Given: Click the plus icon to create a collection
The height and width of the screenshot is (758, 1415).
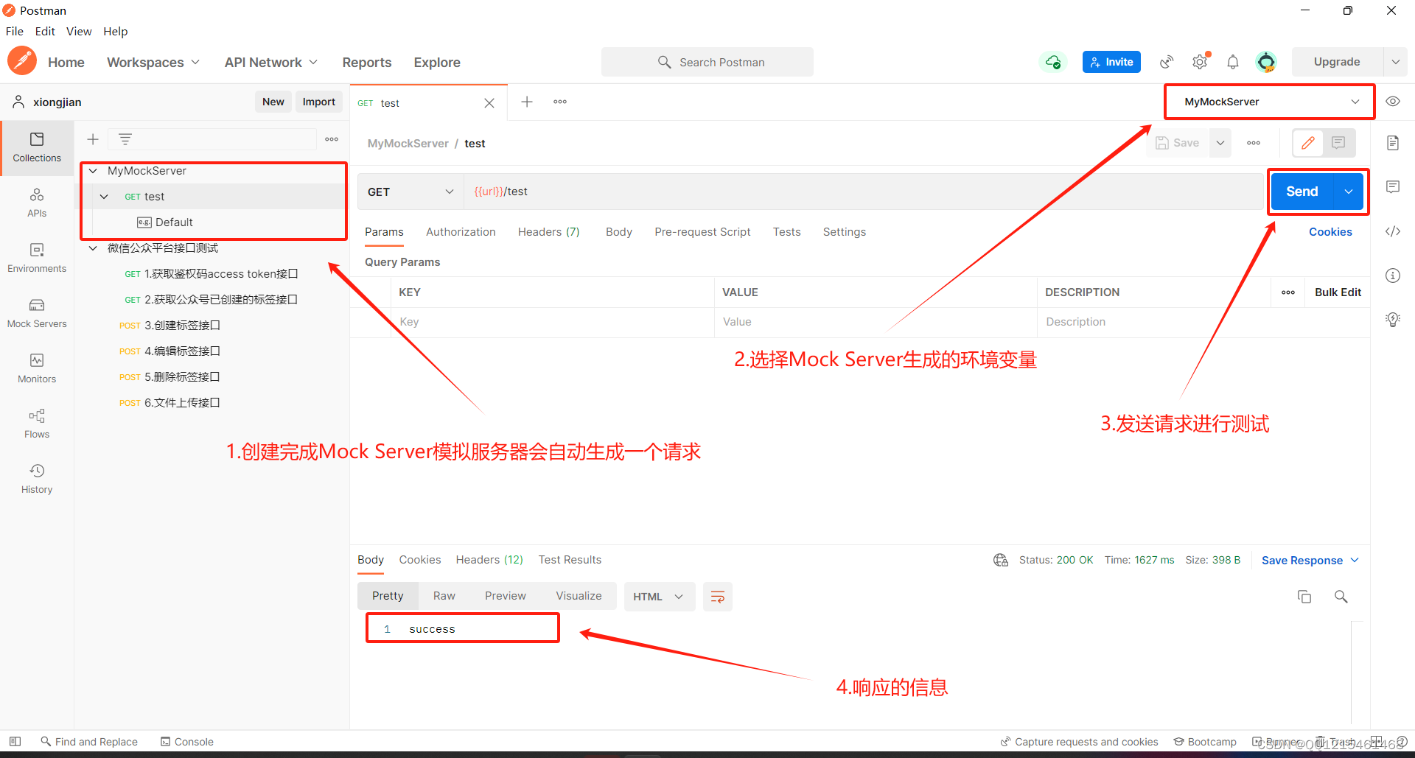Looking at the screenshot, I should (x=93, y=139).
